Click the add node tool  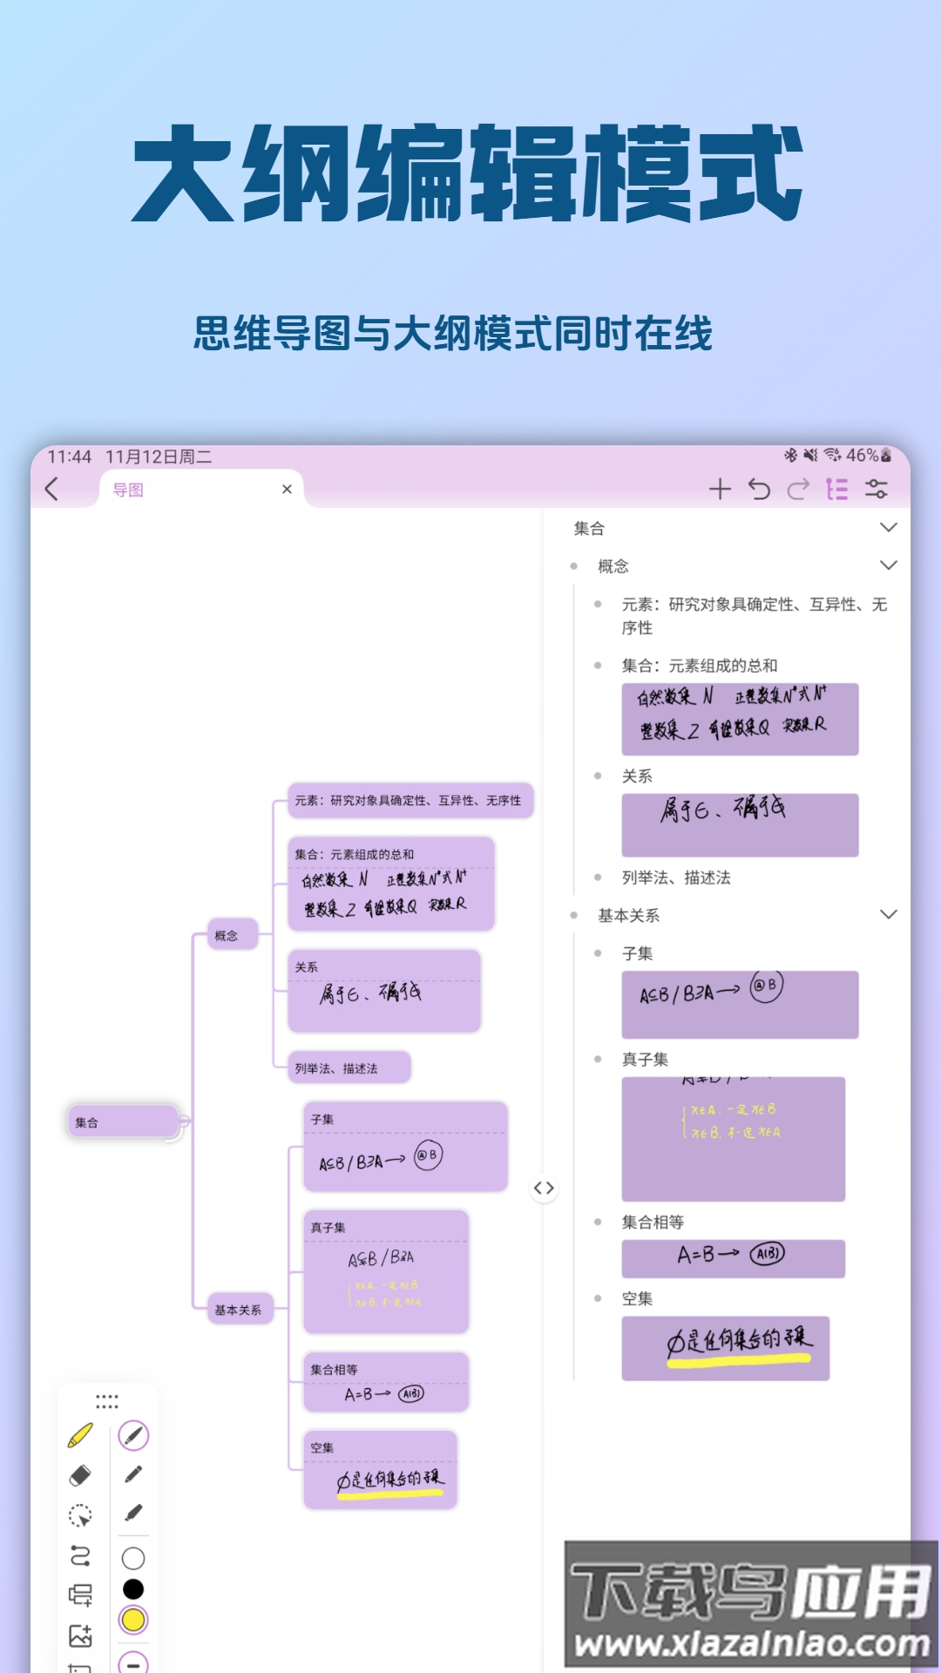[80, 1595]
